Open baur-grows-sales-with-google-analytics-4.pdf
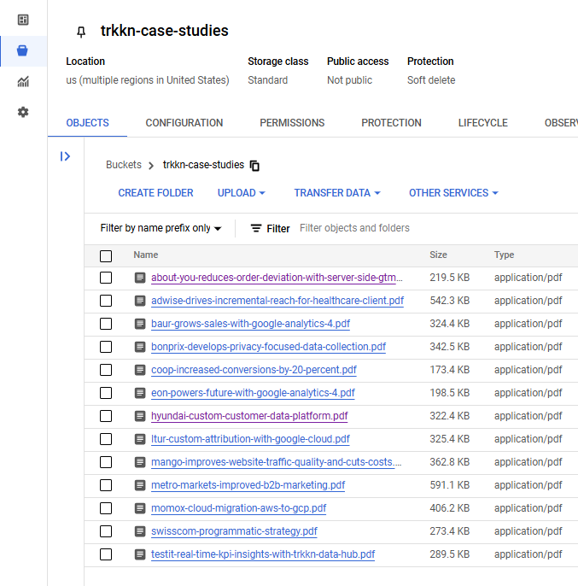578x586 pixels. [x=250, y=324]
